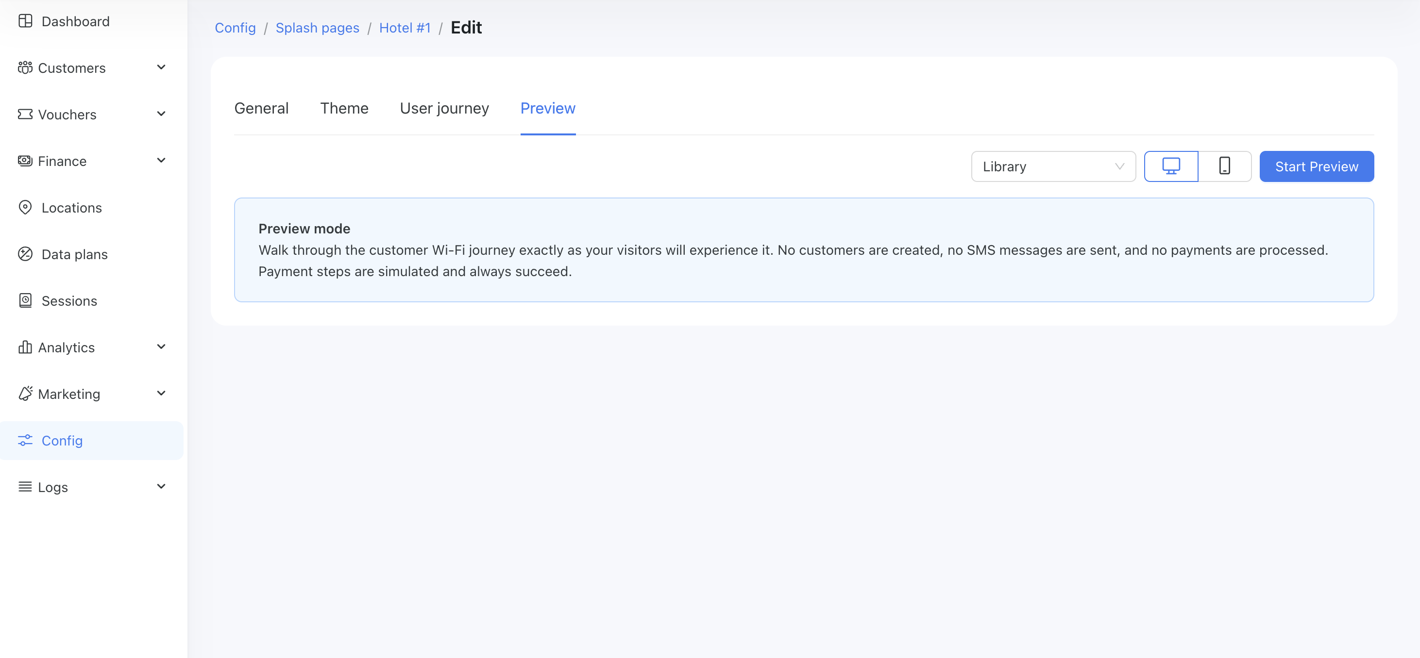
Task: Go to Splash pages breadcrumb link
Action: tap(318, 28)
